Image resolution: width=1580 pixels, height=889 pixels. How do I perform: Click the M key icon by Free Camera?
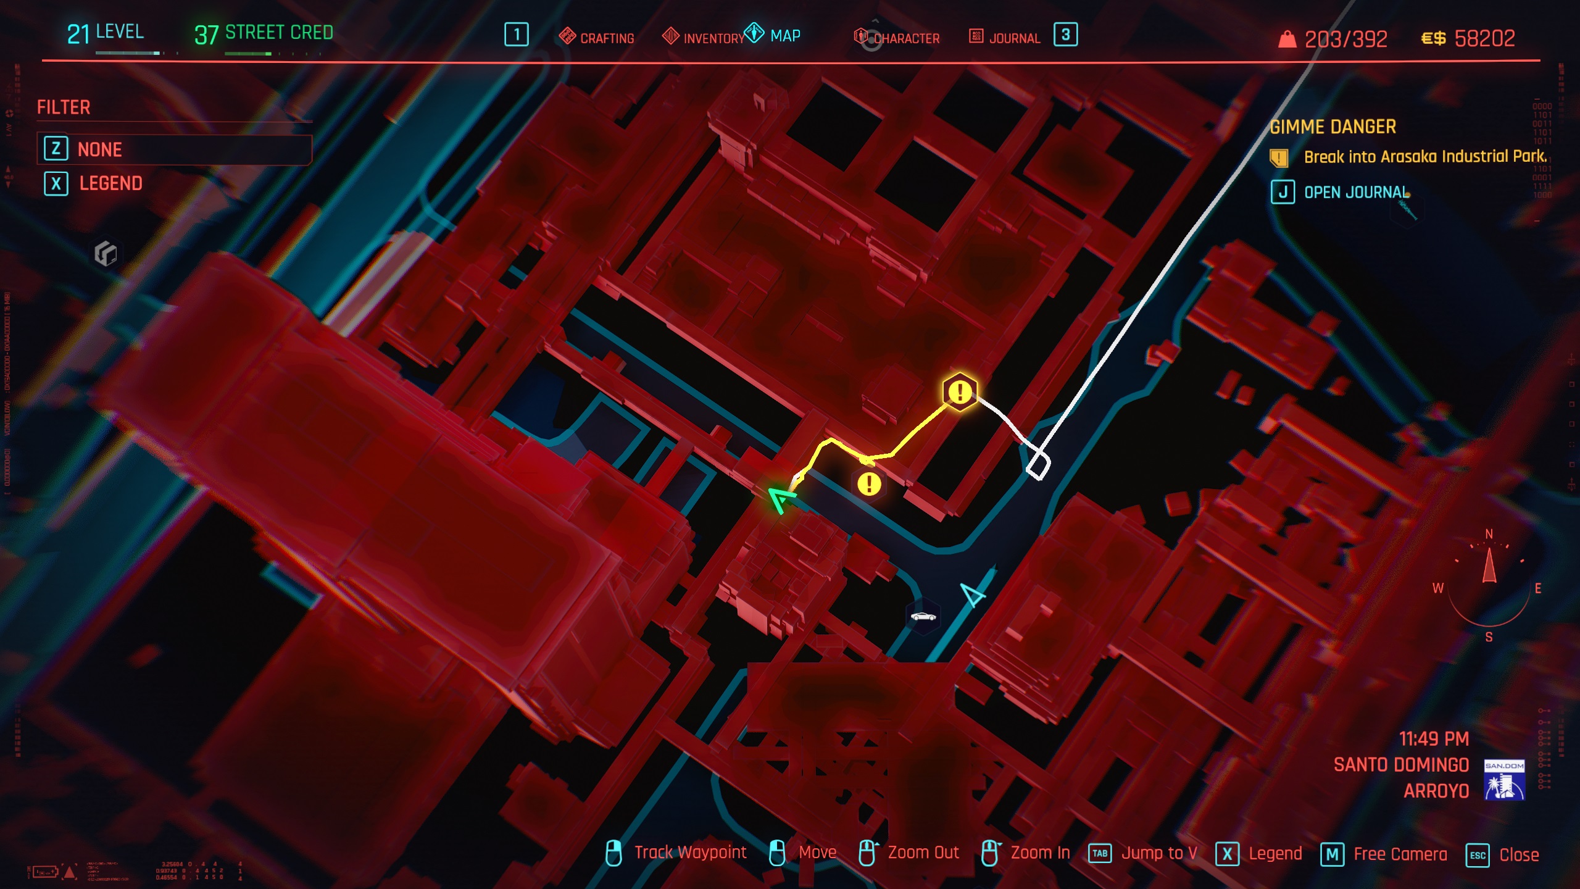(x=1332, y=855)
